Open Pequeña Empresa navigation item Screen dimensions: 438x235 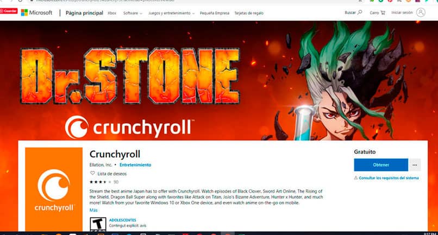(215, 13)
